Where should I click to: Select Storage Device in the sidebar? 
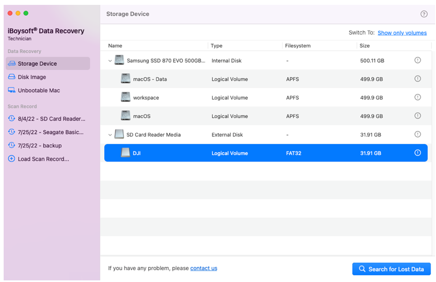[x=37, y=64]
